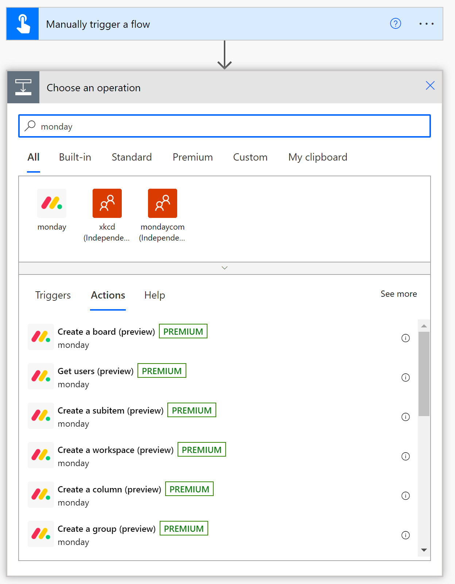Expand the connectors list chevron
The height and width of the screenshot is (584, 455).
click(225, 268)
